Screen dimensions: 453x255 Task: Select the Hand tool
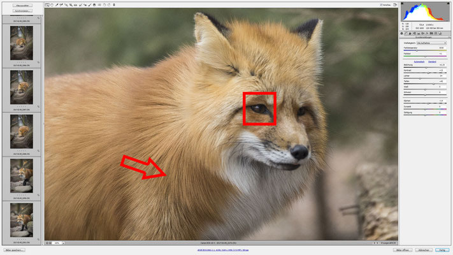(52, 5)
